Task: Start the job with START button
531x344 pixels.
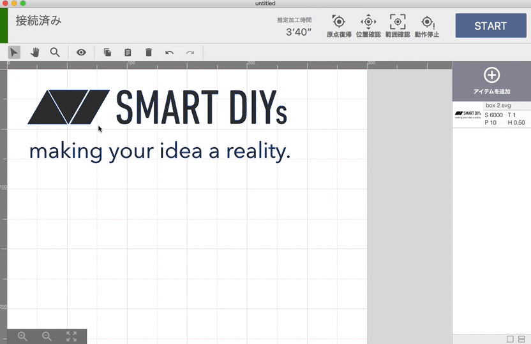Action: [x=491, y=25]
